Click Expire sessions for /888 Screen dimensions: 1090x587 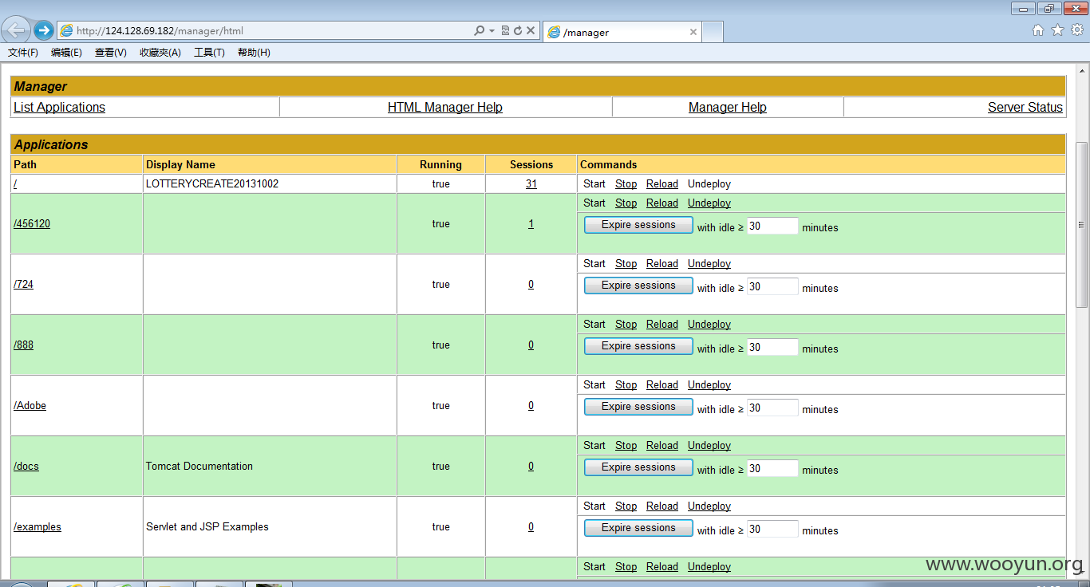point(638,346)
